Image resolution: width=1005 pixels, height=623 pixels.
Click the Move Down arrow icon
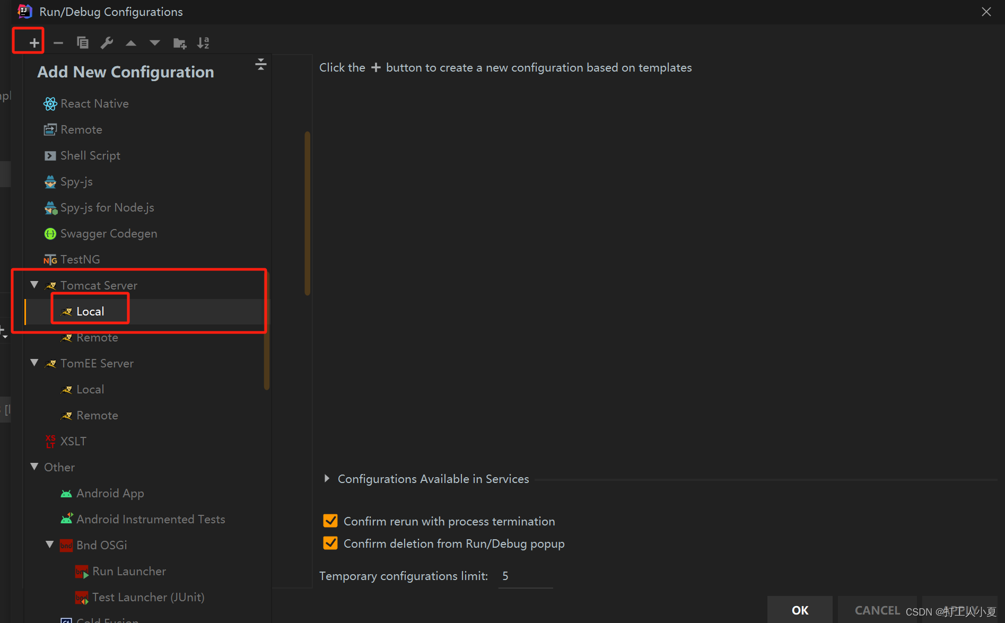click(155, 43)
